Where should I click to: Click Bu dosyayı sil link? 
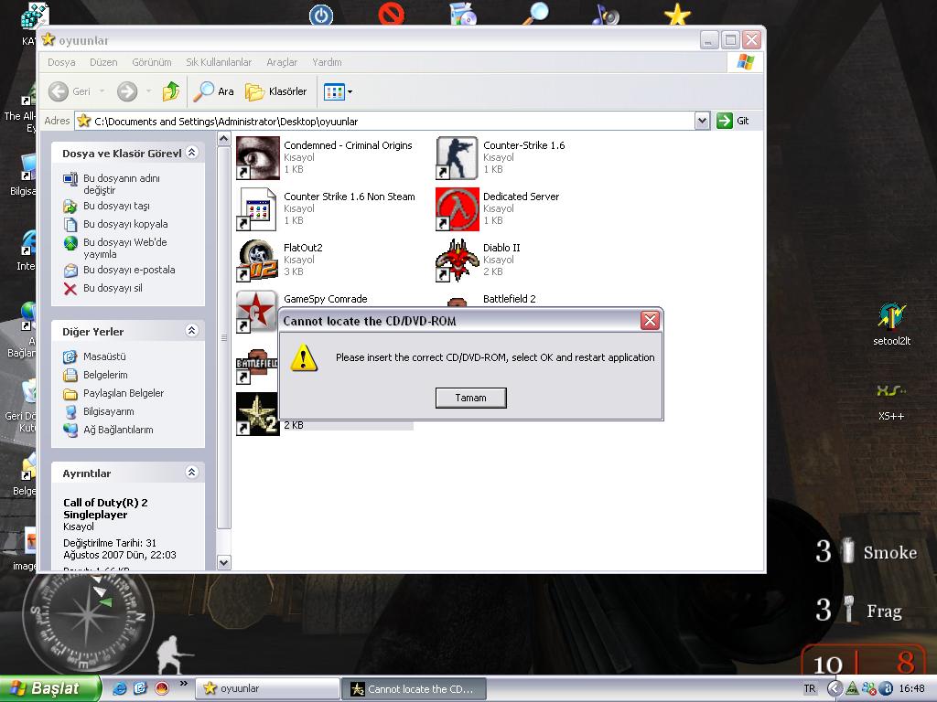113,288
